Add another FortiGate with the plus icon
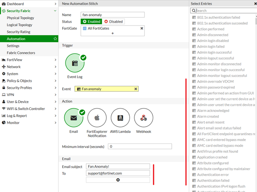This screenshot has height=192, width=257. coord(113,33)
